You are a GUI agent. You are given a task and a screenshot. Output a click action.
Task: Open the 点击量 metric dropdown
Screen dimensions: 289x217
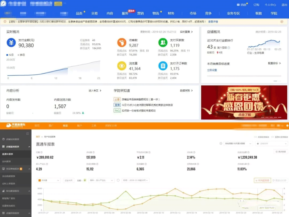49,180
